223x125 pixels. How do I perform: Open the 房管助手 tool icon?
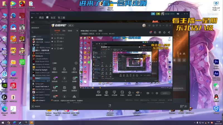click(x=64, y=70)
